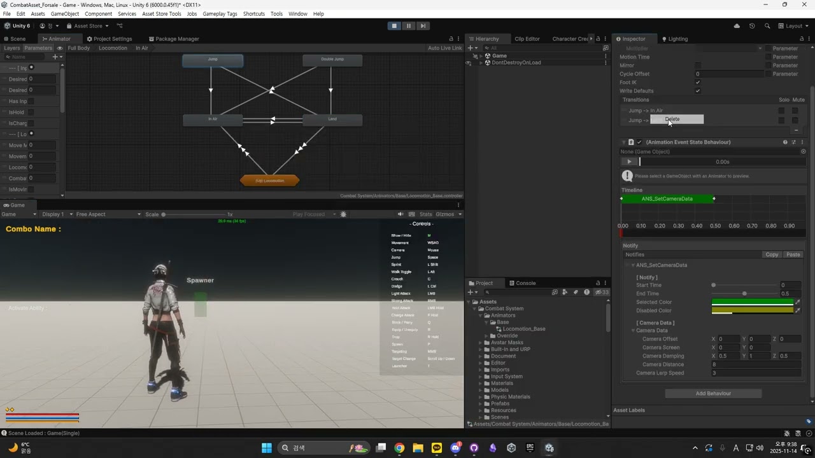Pause the running game
The height and width of the screenshot is (458, 815).
click(409, 26)
